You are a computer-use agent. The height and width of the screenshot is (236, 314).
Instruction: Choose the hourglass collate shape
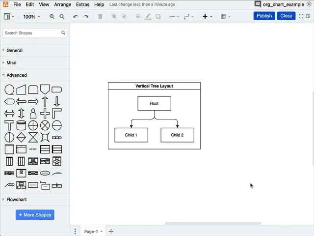point(33,137)
